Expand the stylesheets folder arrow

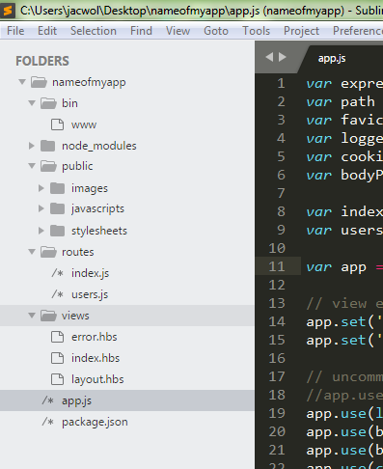[41, 231]
